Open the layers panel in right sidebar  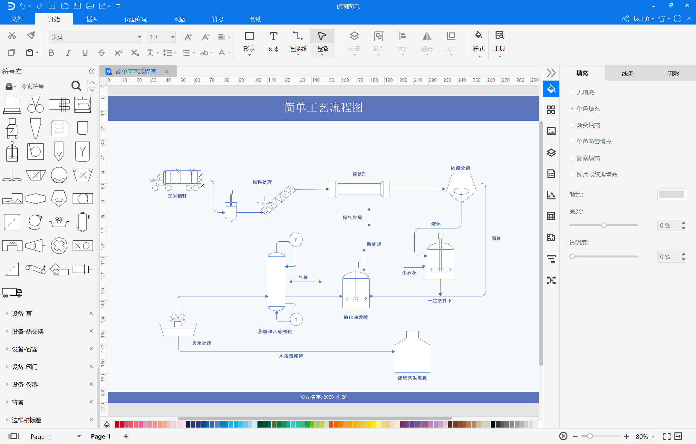[x=551, y=152]
